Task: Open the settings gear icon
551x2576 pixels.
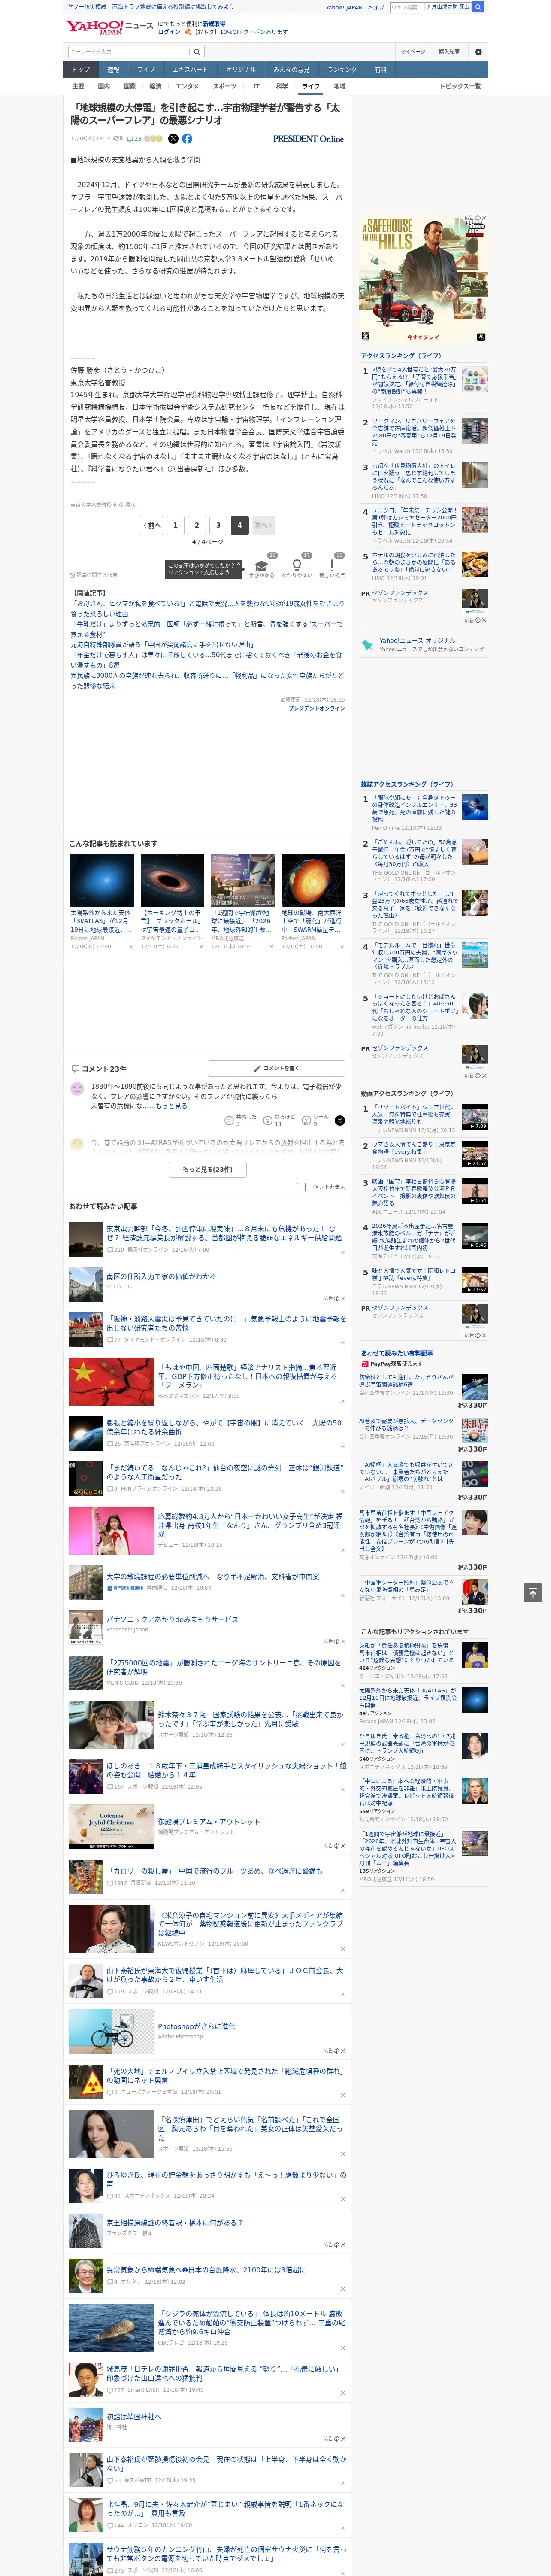Action: pyautogui.click(x=478, y=51)
